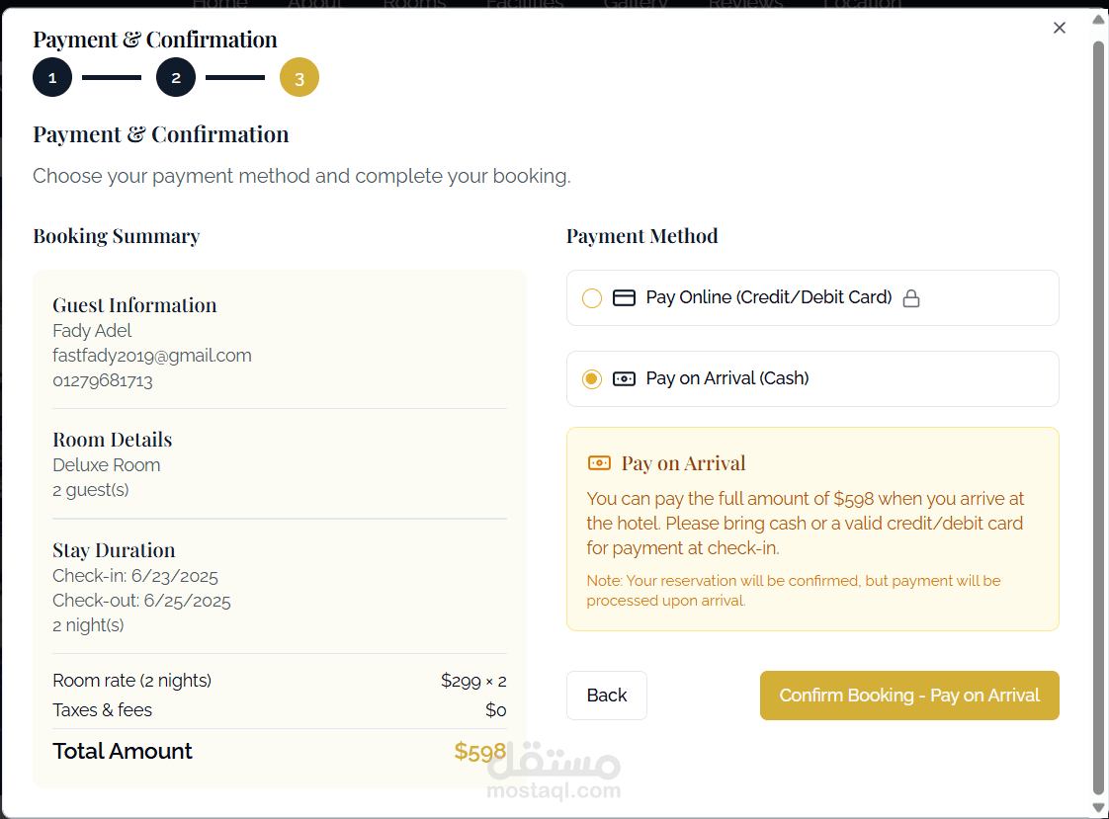Click the credit card icon

pyautogui.click(x=624, y=297)
